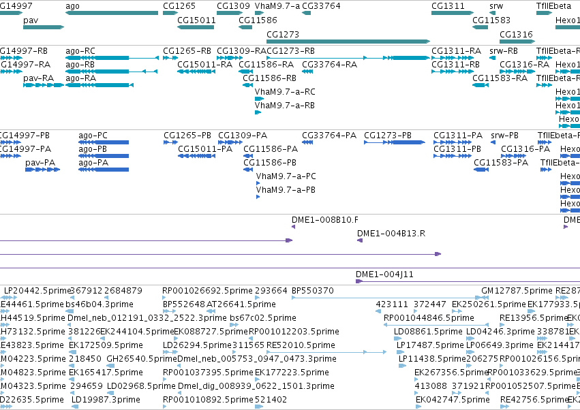Click the VhaM9.7-a-RB transcript label

pos(285,106)
